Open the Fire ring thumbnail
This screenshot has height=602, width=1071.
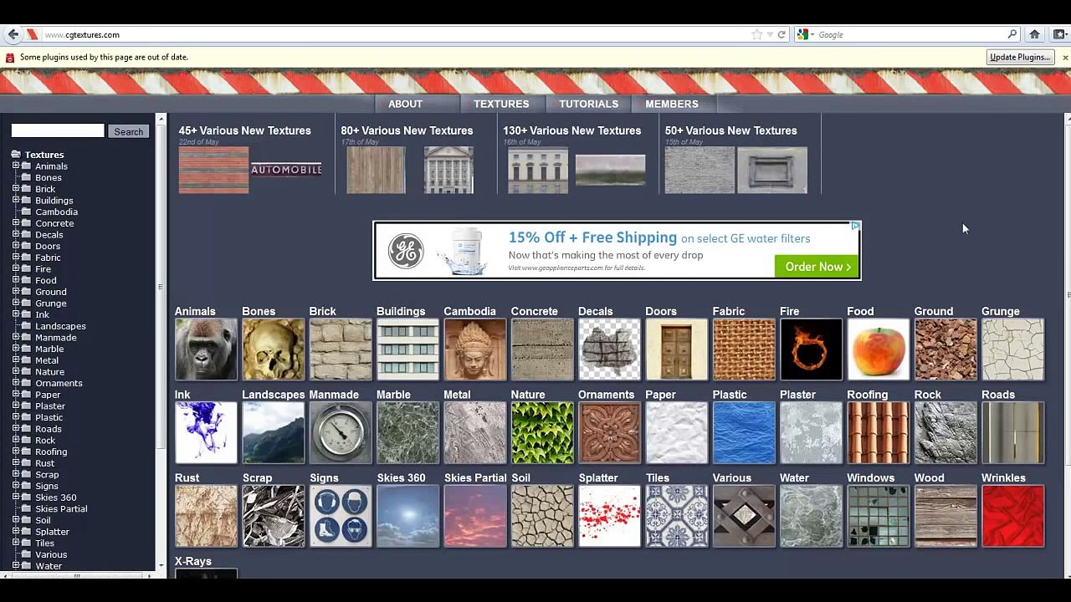click(x=811, y=349)
